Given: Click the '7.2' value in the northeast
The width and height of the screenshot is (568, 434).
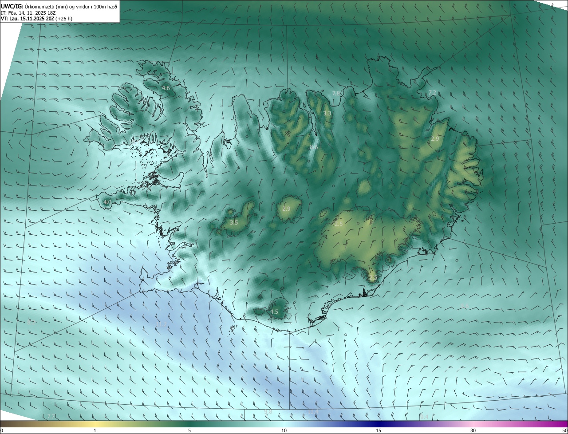Looking at the screenshot, I should (x=432, y=92).
